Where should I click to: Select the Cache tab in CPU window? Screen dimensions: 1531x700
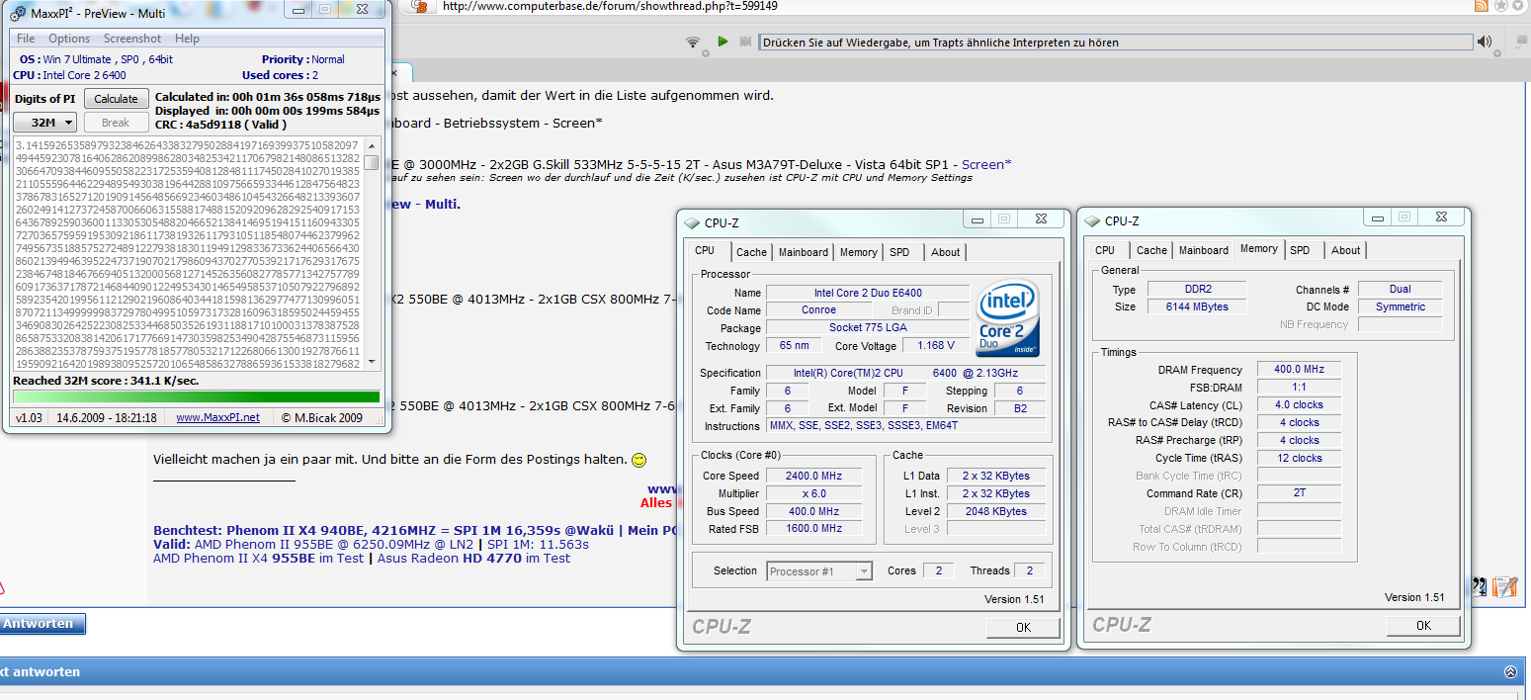click(x=751, y=252)
